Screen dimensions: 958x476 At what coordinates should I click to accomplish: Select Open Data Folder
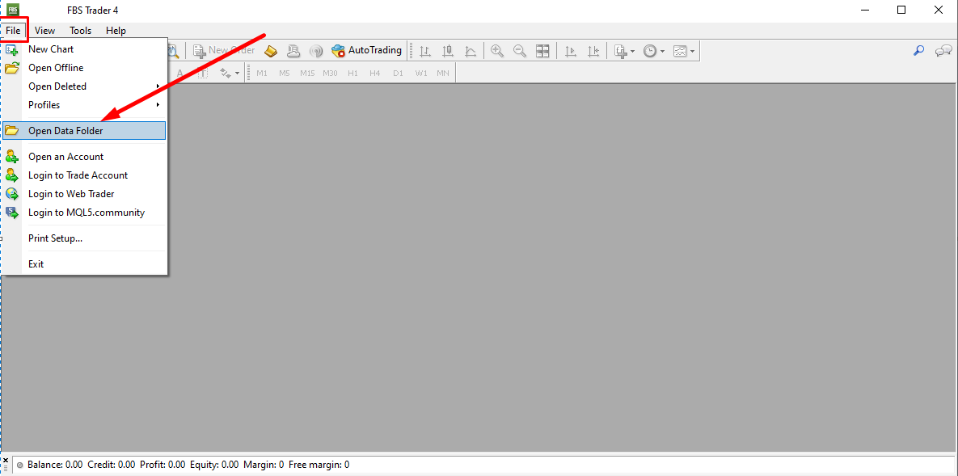[x=84, y=131]
